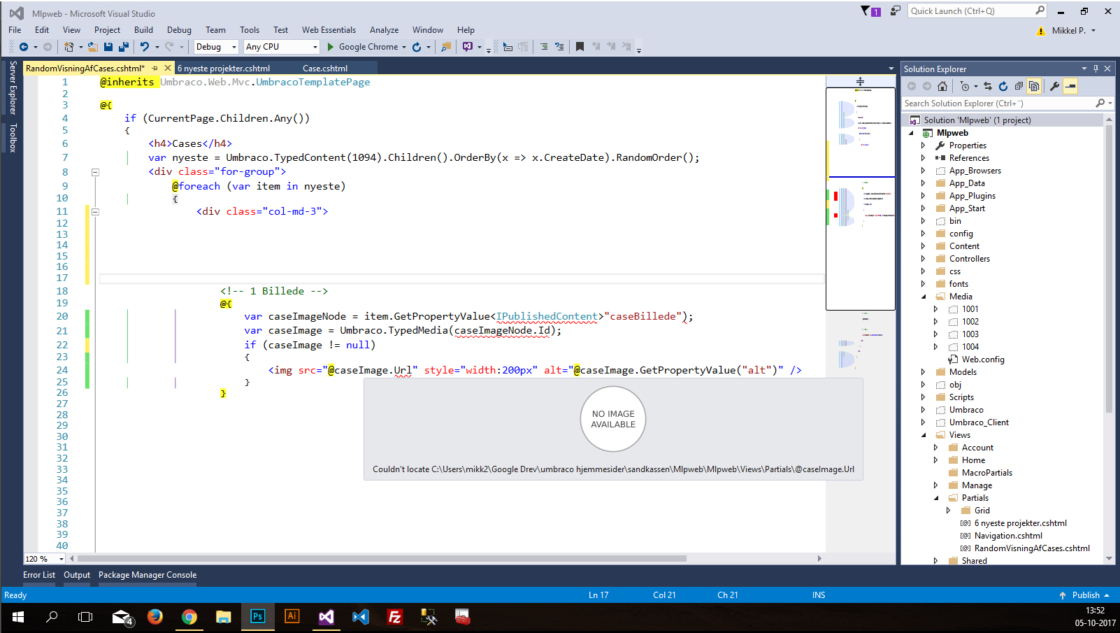Screen dimensions: 1120x633
Task: Open the Google Chrome browser target dropdown
Action: point(404,47)
